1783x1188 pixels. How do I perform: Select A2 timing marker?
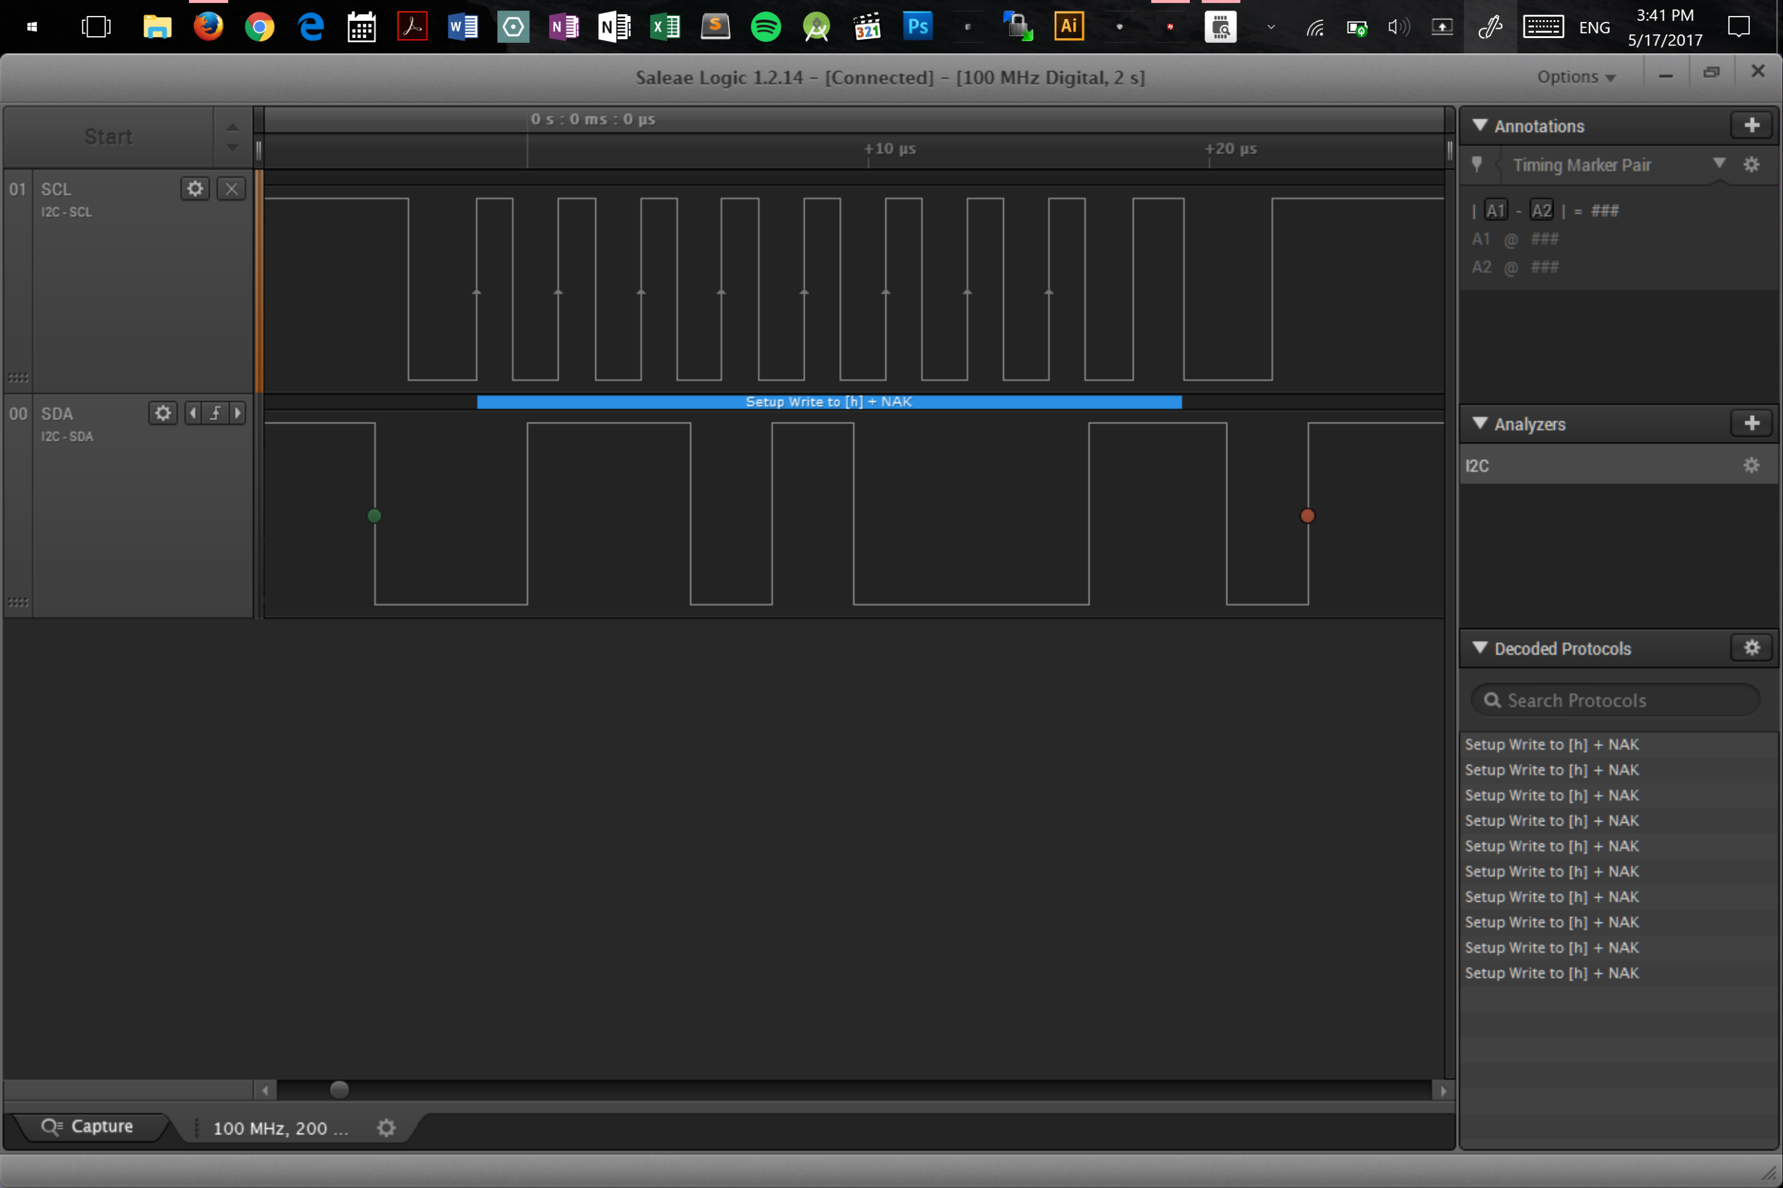click(1541, 211)
